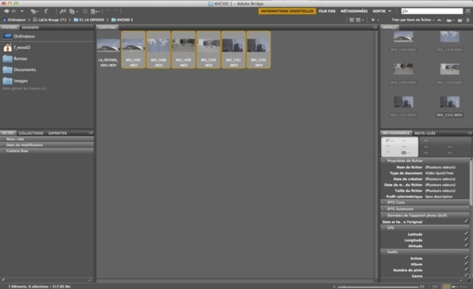Click the Open in Camera Raw icon
The image size is (473, 289).
pos(85,11)
